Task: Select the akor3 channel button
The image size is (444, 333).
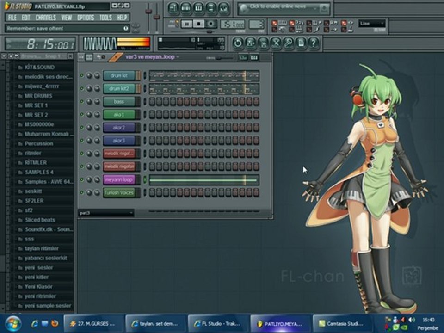Action: click(x=119, y=141)
